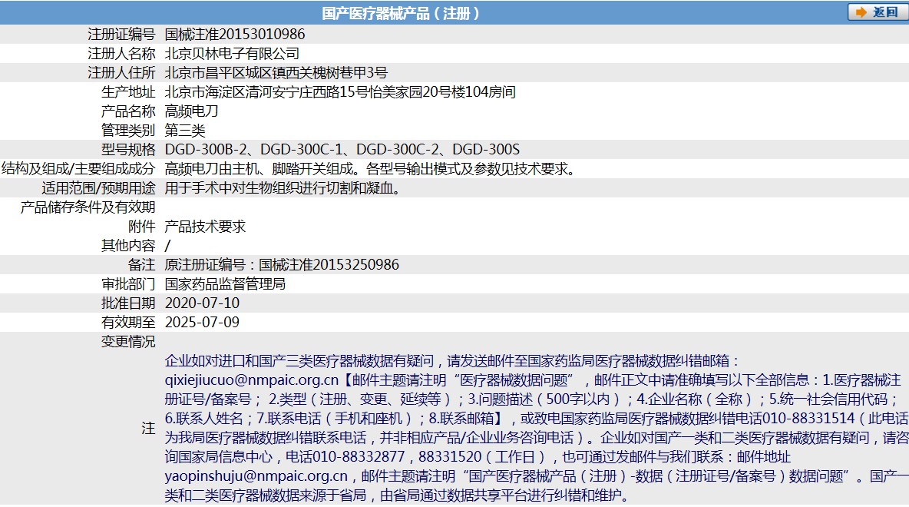Click email qixiejiucuo@nmpaic.org.cn in the note
The image size is (909, 507).
click(252, 380)
